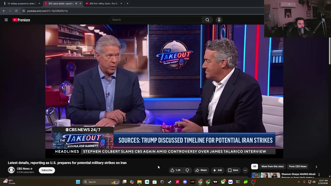The height and width of the screenshot is (186, 331).
Task: Open TradingView from taskbar
Action: (x=215, y=182)
